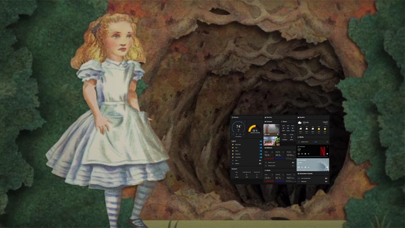The height and width of the screenshot is (228, 405).
Task: Toggle the first Bedroom light switch
Action: click(x=293, y=163)
